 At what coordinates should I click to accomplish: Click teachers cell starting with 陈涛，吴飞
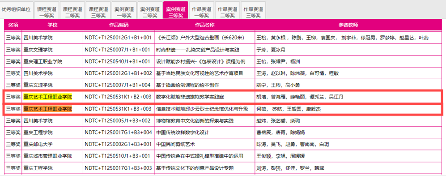point(293,144)
